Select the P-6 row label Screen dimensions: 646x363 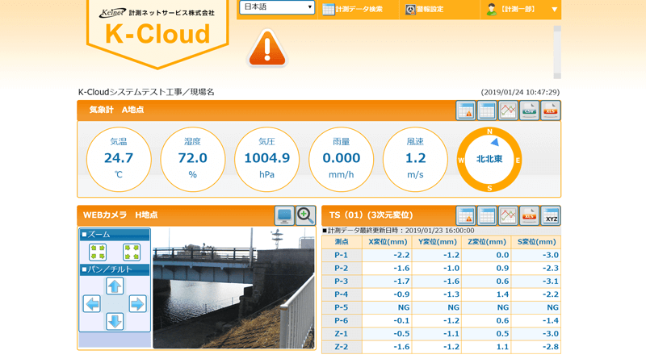(342, 320)
